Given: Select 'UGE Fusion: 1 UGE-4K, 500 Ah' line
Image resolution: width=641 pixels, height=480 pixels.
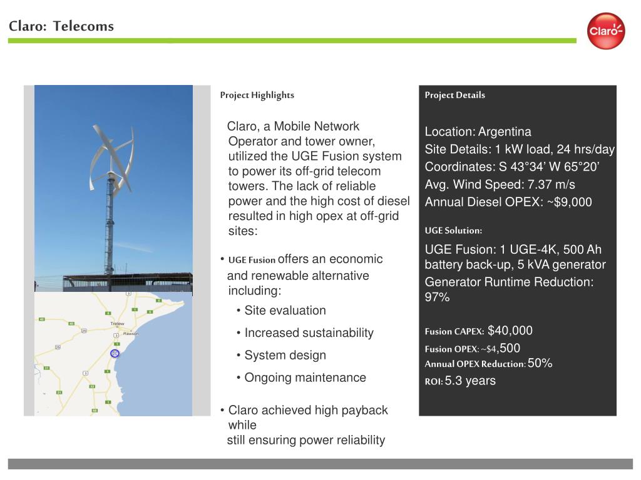Looking at the screenshot, I should pos(513,249).
